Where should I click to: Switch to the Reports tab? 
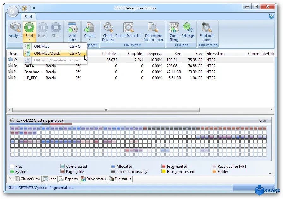coord(69,179)
